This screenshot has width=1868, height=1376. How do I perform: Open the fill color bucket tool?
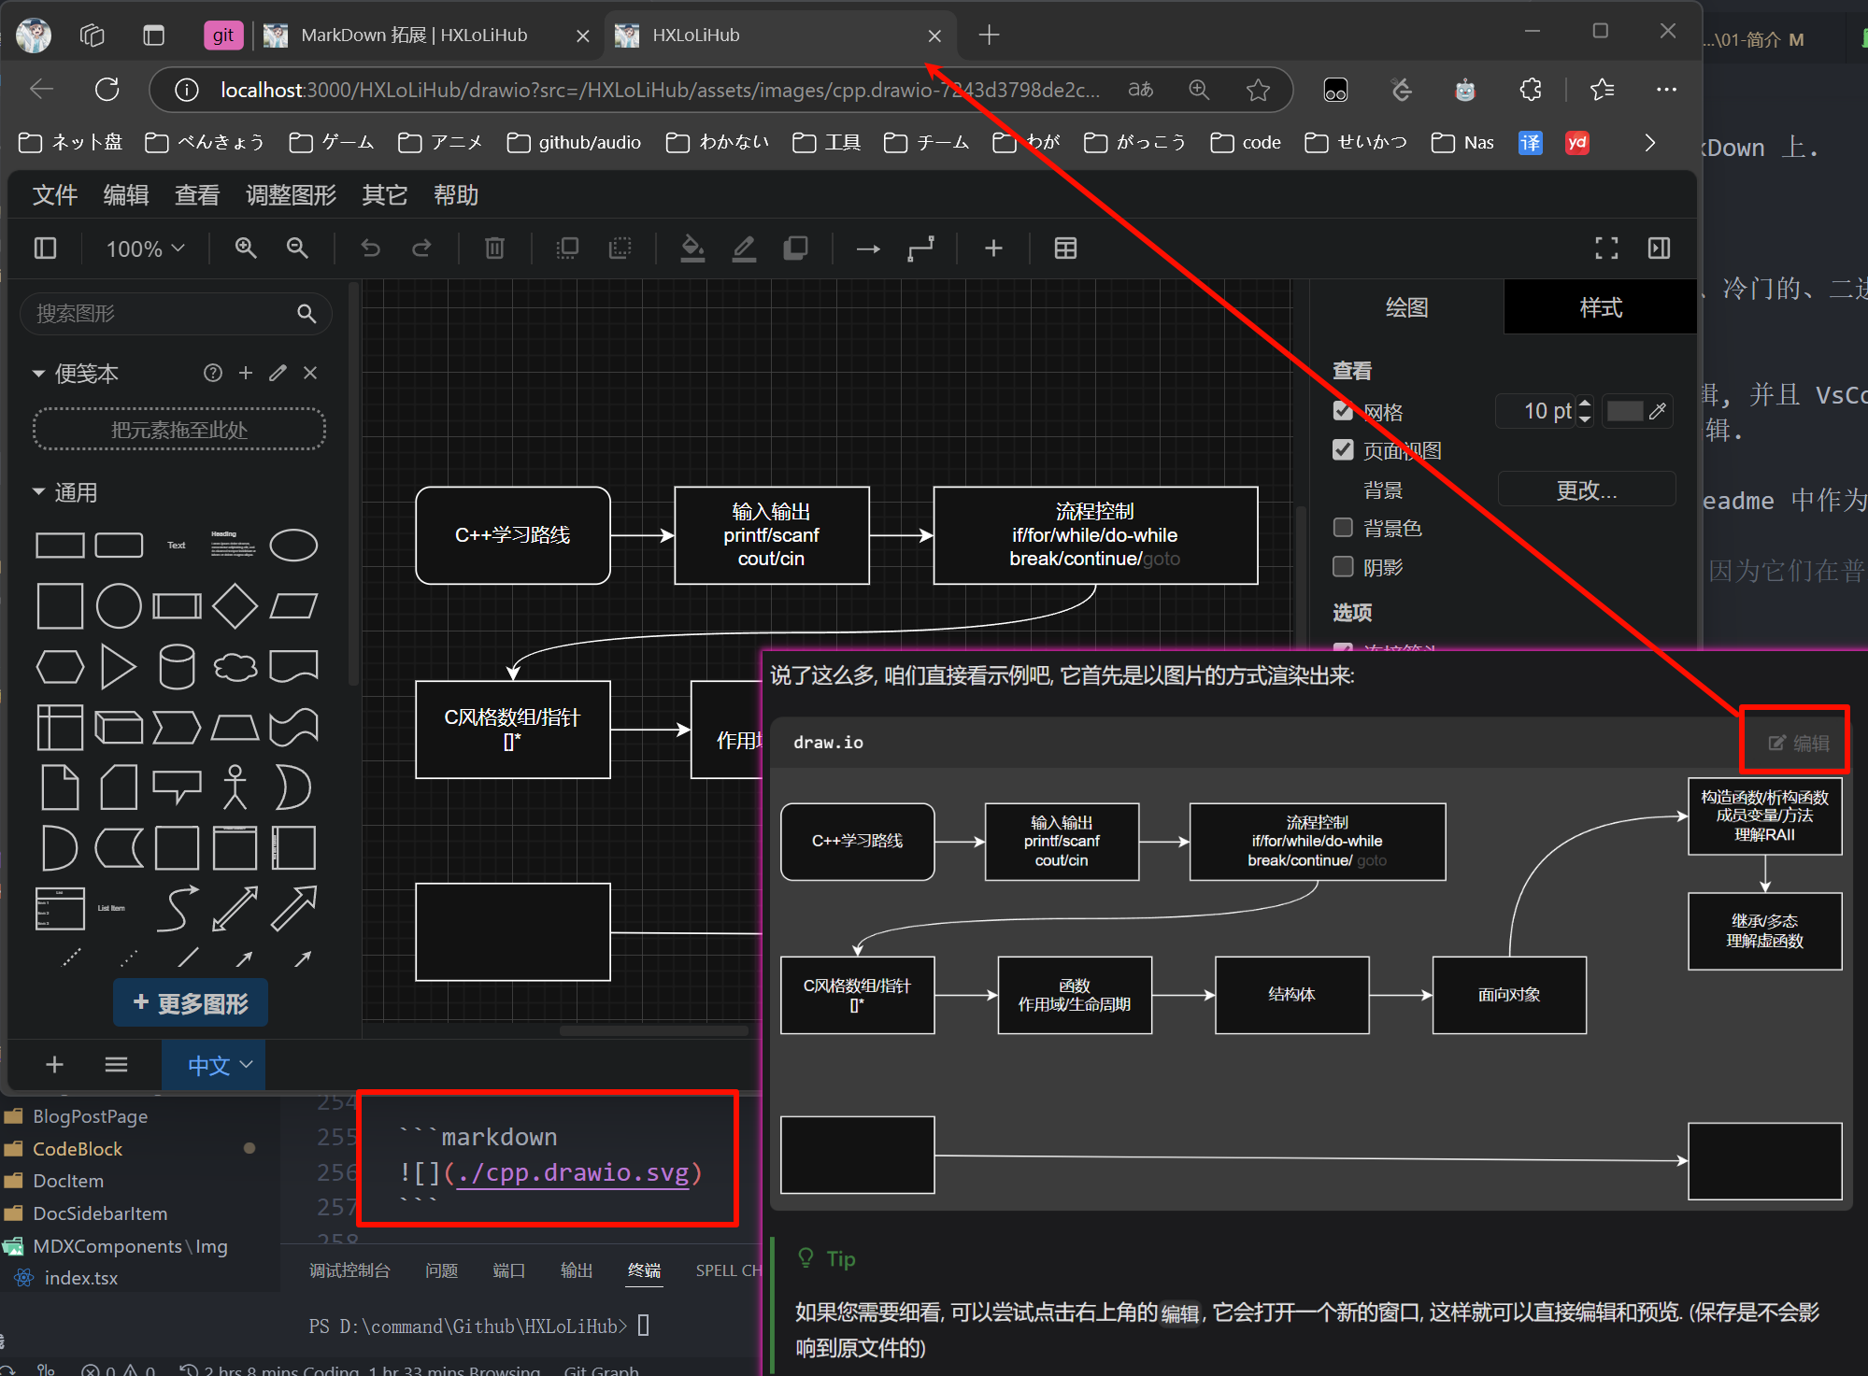coord(692,248)
